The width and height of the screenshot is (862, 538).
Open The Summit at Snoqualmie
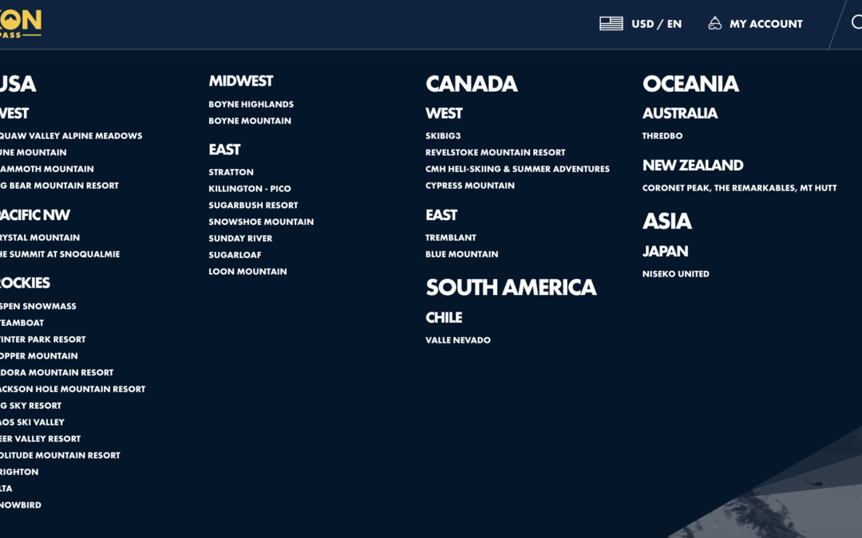pyautogui.click(x=60, y=254)
